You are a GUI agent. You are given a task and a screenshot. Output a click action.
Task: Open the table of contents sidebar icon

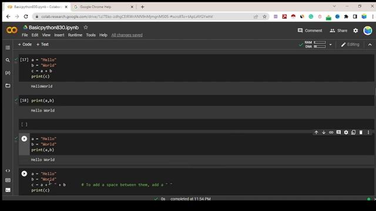pyautogui.click(x=8, y=47)
